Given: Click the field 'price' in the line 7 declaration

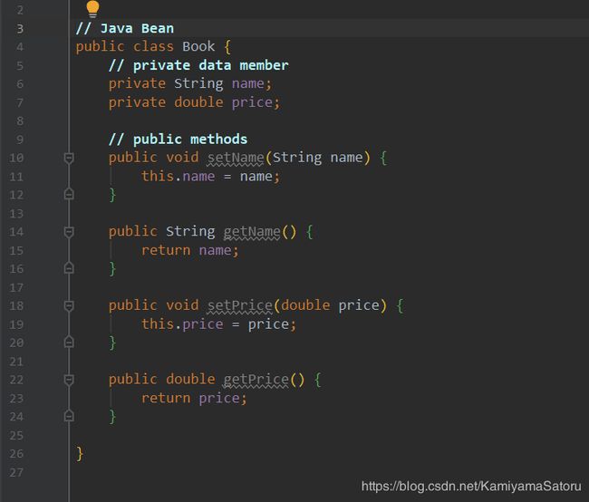Looking at the screenshot, I should tap(252, 103).
